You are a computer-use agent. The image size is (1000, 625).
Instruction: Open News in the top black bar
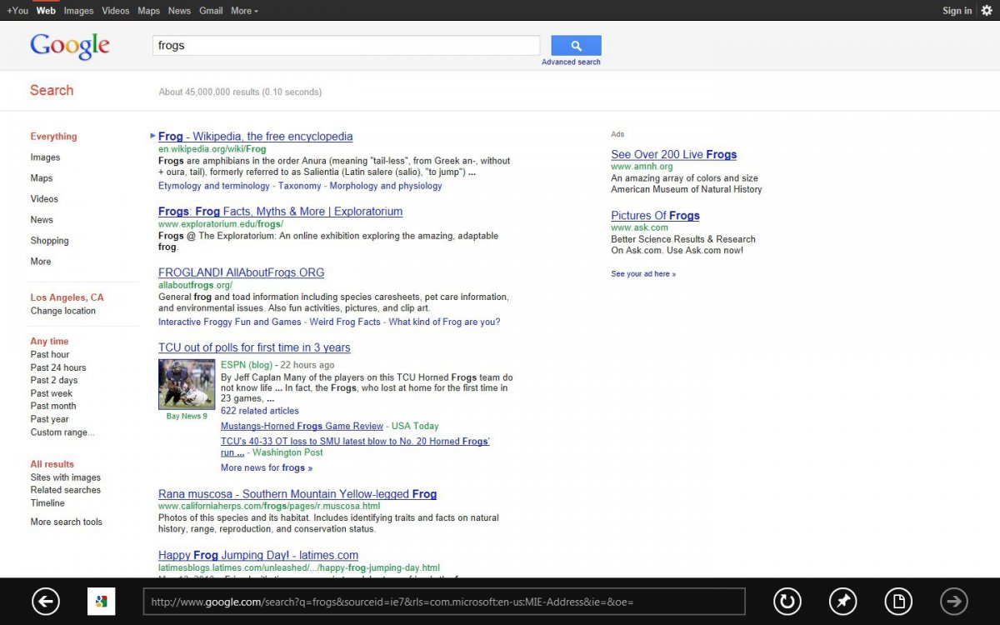[179, 11]
